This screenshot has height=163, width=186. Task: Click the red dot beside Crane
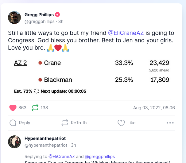40,63
